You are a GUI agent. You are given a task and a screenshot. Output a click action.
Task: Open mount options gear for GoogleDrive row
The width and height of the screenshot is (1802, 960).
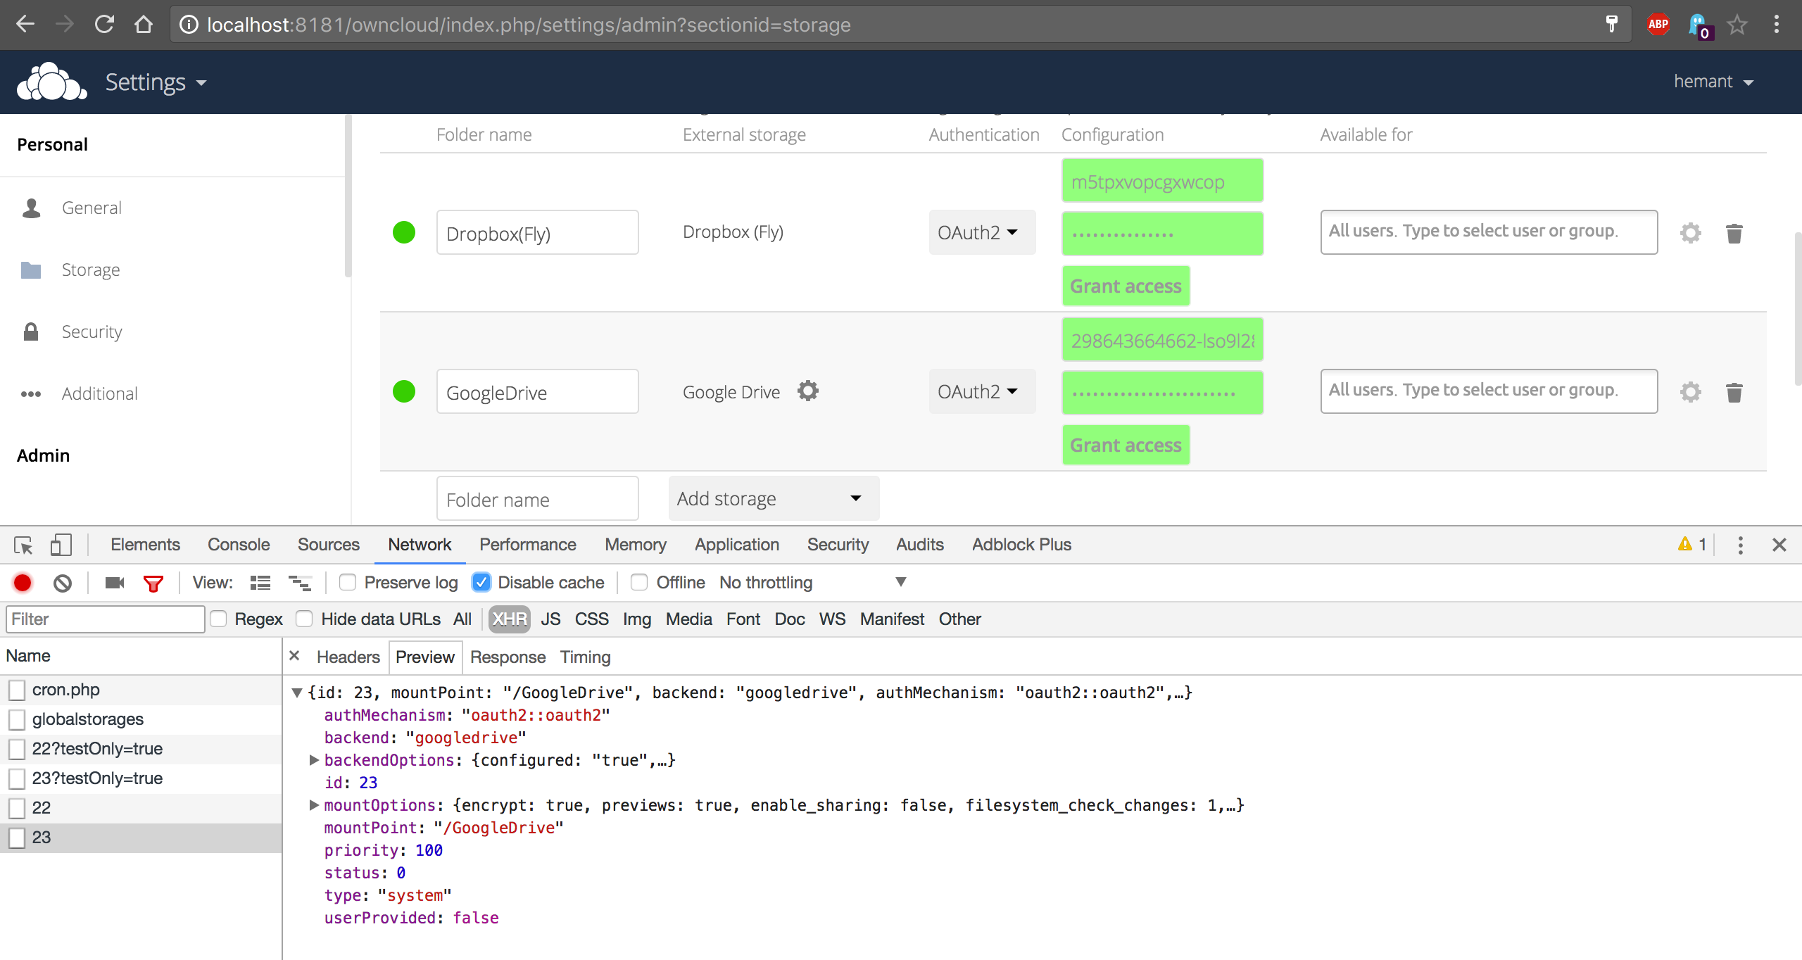click(1690, 392)
